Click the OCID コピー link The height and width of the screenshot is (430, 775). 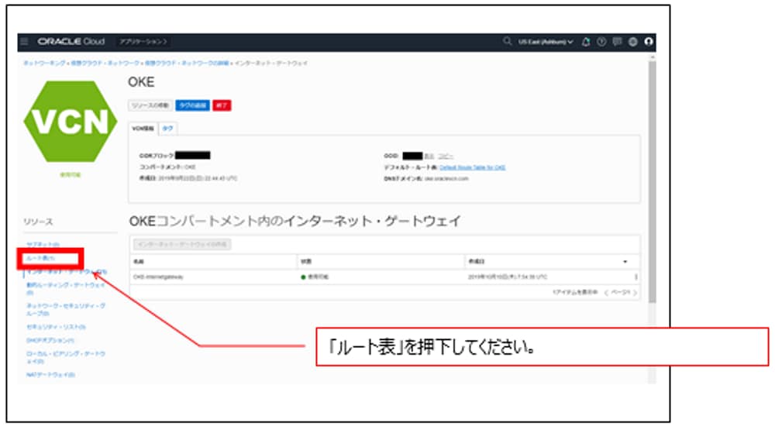[x=446, y=157]
